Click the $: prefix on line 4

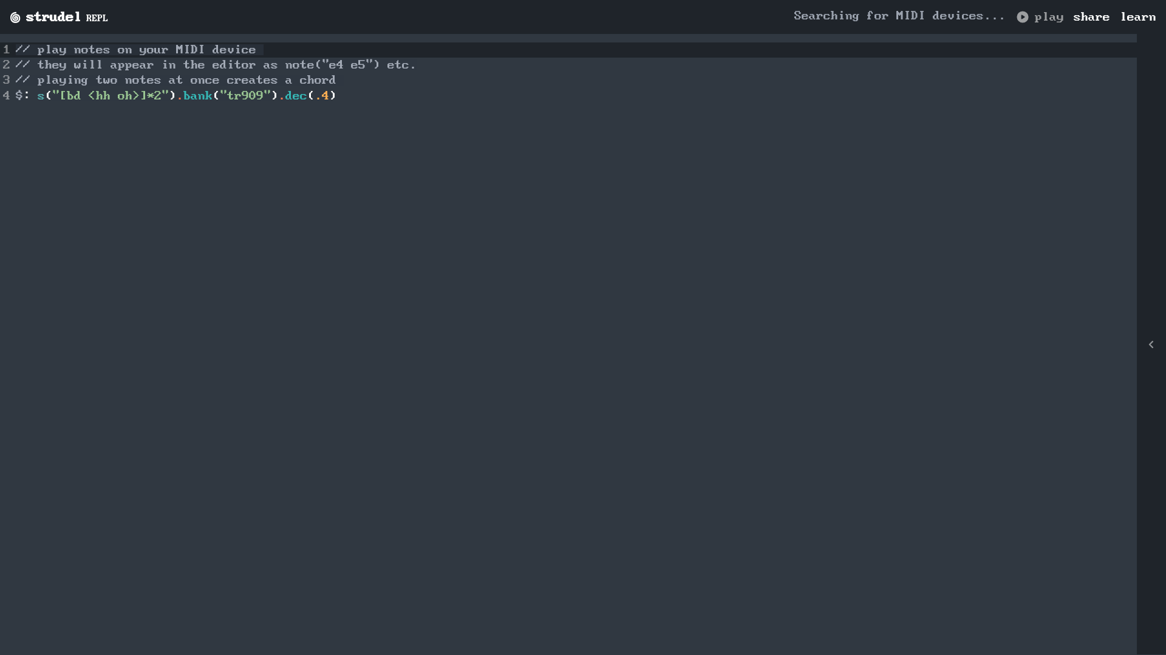22,95
